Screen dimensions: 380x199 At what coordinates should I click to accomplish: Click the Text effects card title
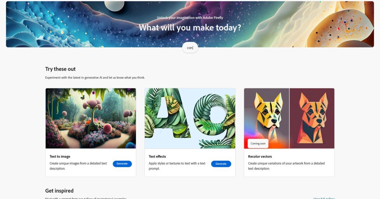pos(157,156)
